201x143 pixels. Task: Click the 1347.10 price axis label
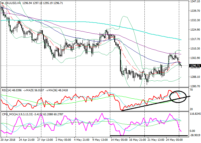[195, 1]
